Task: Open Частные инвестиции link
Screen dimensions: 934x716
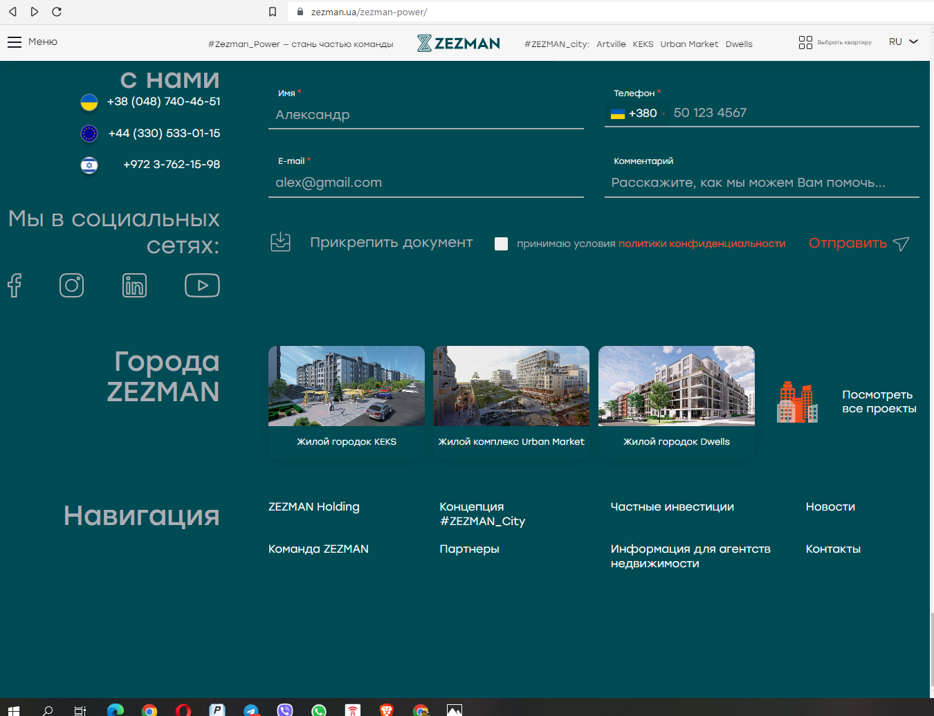Action: click(672, 507)
